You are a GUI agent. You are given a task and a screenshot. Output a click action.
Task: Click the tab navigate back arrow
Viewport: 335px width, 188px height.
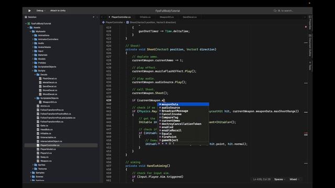(102, 17)
